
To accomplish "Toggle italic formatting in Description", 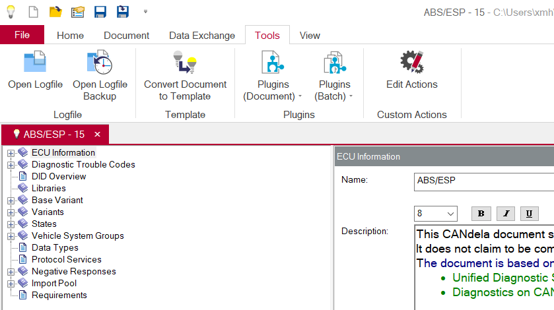I will (x=506, y=214).
